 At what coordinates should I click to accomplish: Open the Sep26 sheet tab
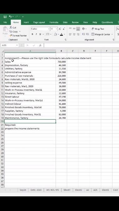tap(23, 190)
